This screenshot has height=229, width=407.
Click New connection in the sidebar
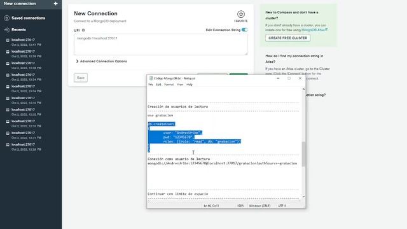(x=20, y=4)
